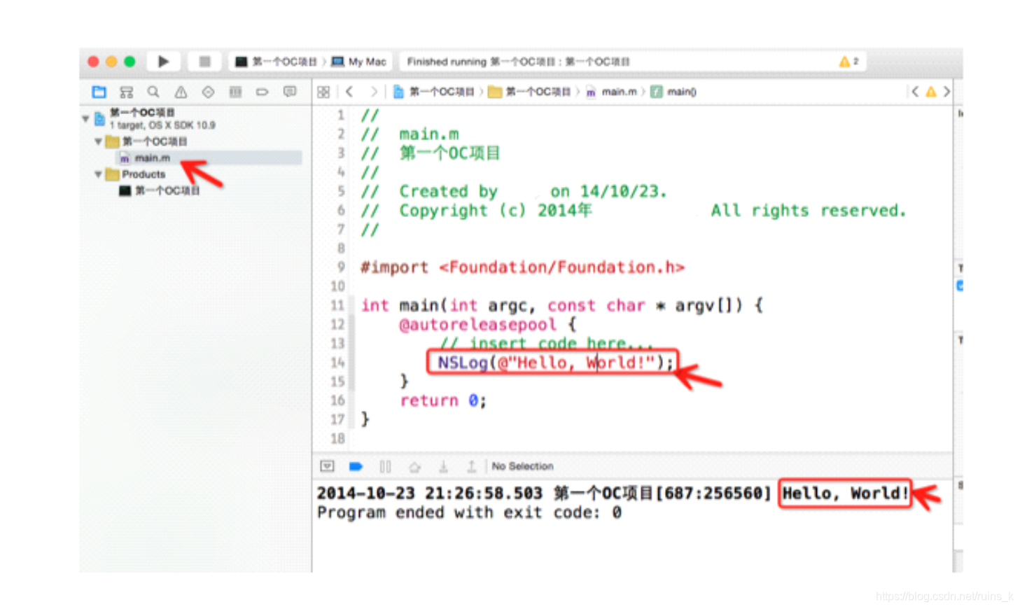
Task: Choose the My Mac run destination
Action: coord(358,62)
